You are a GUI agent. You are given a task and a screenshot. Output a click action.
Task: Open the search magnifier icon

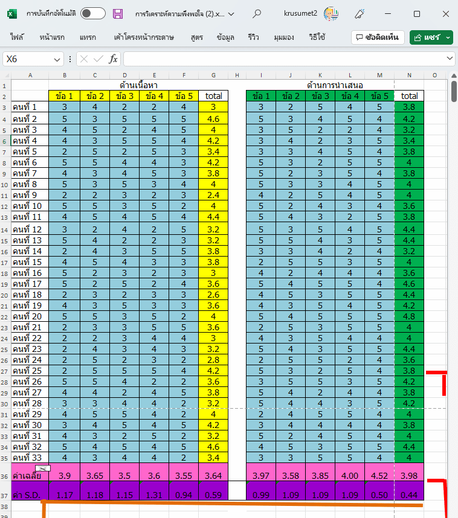point(257,13)
